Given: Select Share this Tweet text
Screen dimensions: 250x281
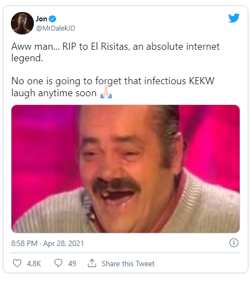Looking at the screenshot, I should coord(128,264).
